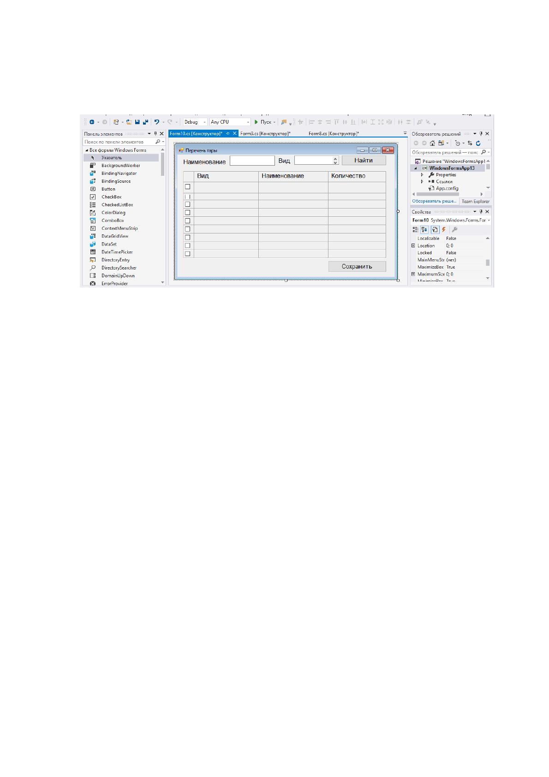Show events via the lightning bolt icon
Image resolution: width=549 pixels, height=777 pixels.
click(444, 229)
